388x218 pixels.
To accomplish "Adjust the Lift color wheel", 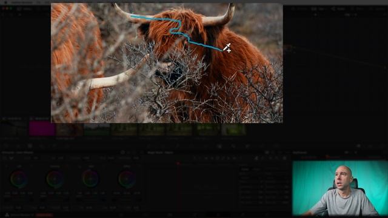I will (19, 179).
